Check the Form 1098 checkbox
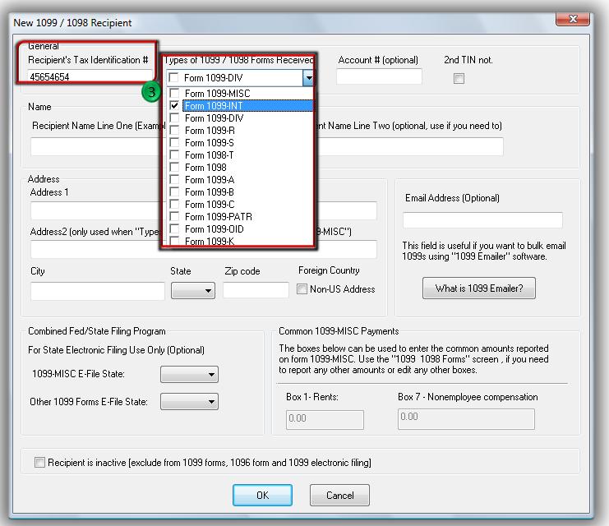This screenshot has height=526, width=609. click(x=174, y=168)
